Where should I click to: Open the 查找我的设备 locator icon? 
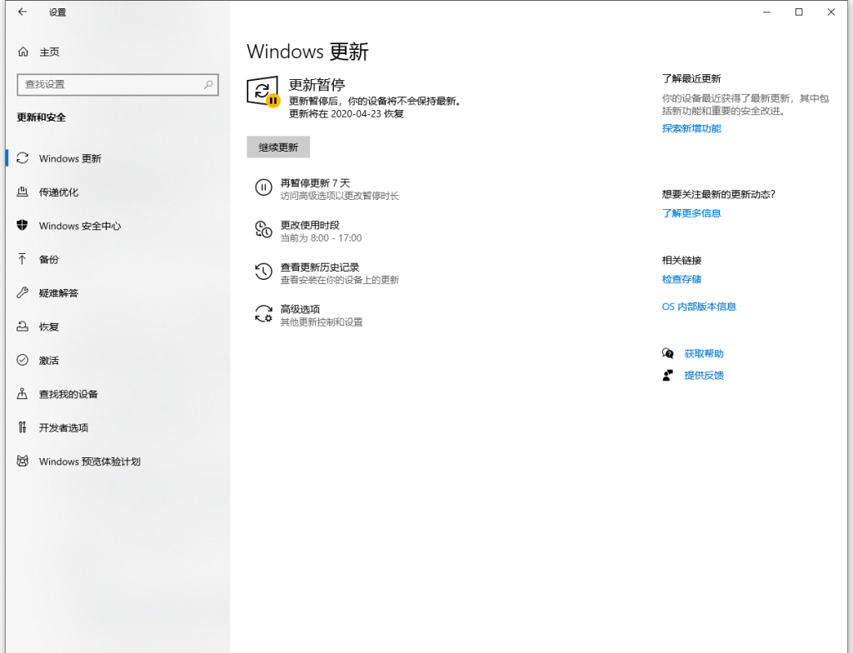coord(22,394)
